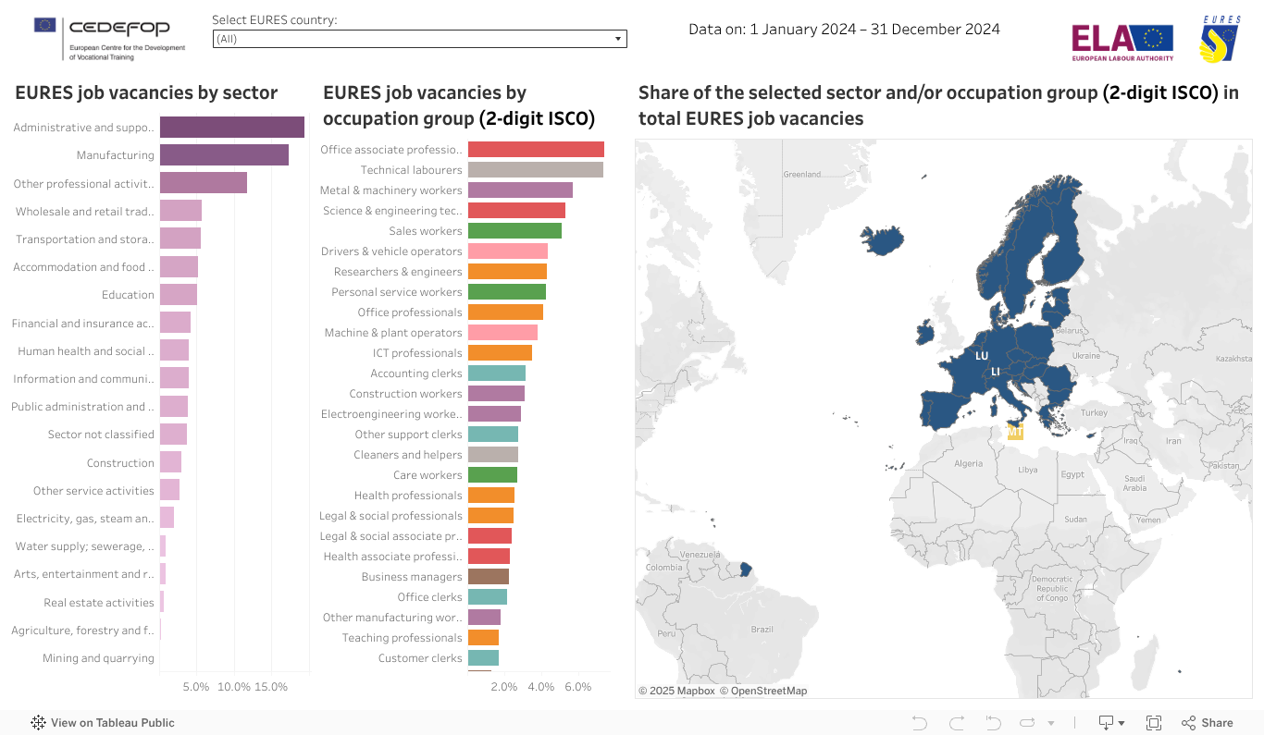This screenshot has height=735, width=1264.
Task: Enter full screen mode
Action: pos(1154,723)
